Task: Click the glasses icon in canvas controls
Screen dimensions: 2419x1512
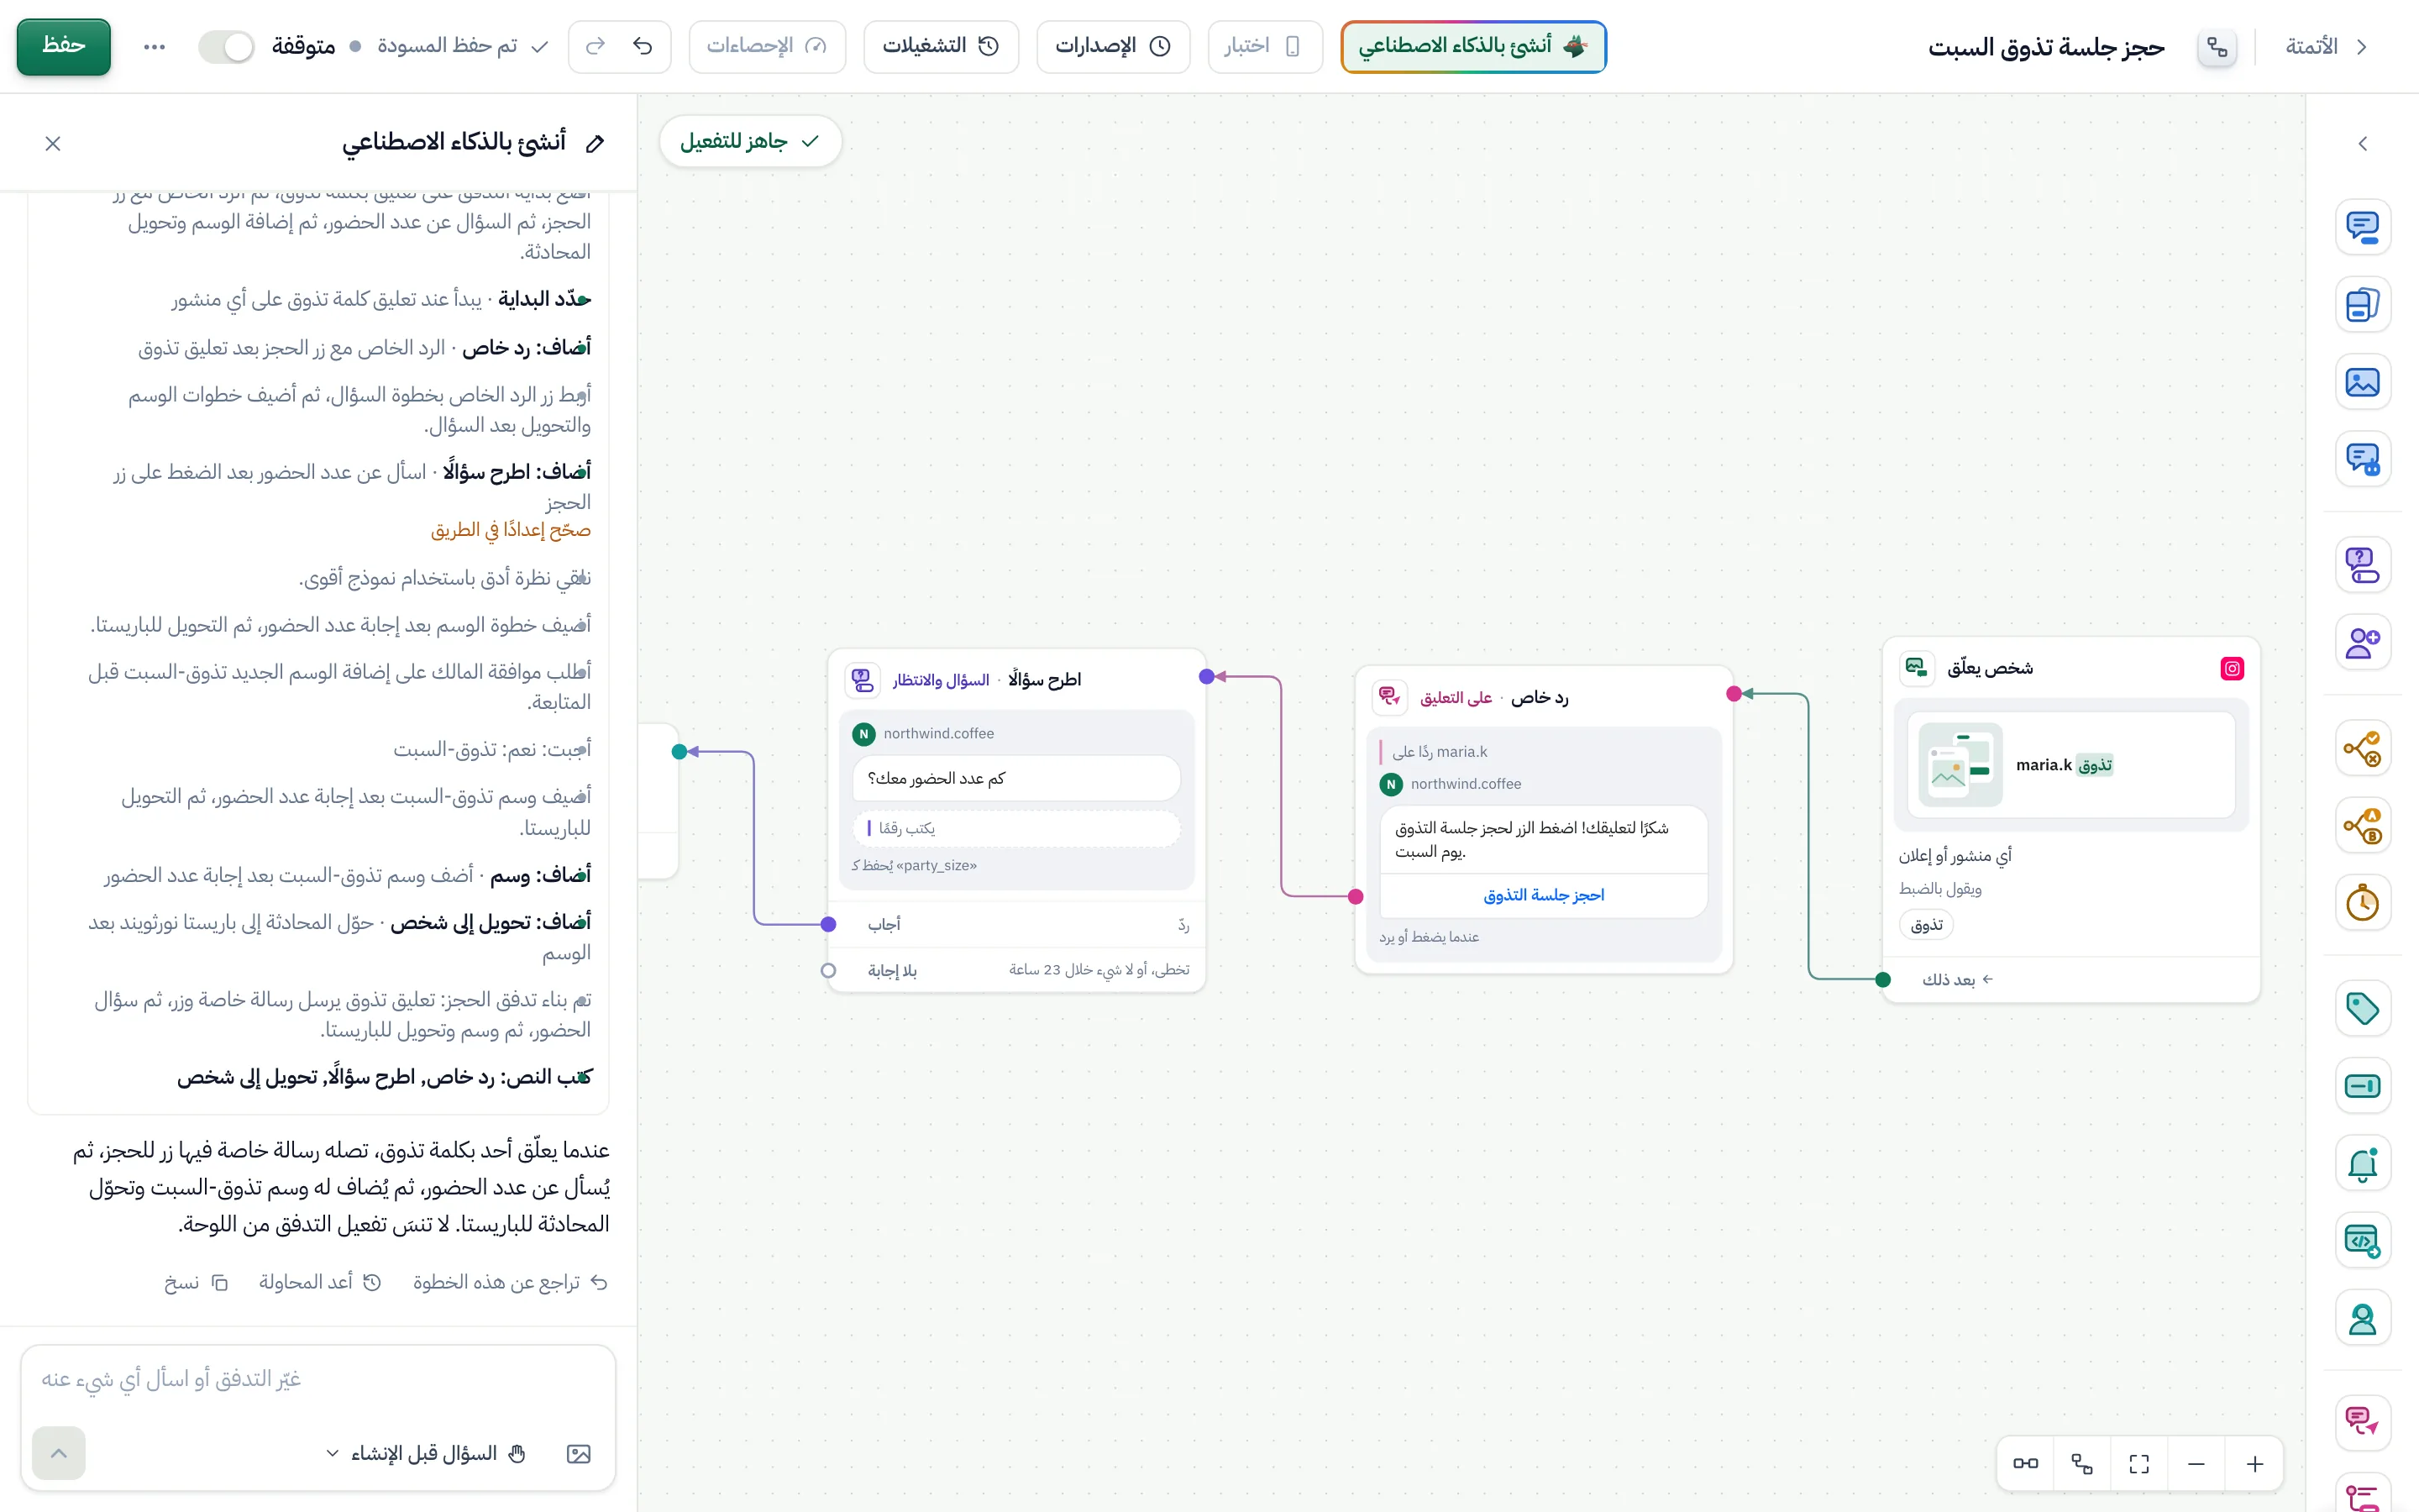Action: click(2025, 1464)
